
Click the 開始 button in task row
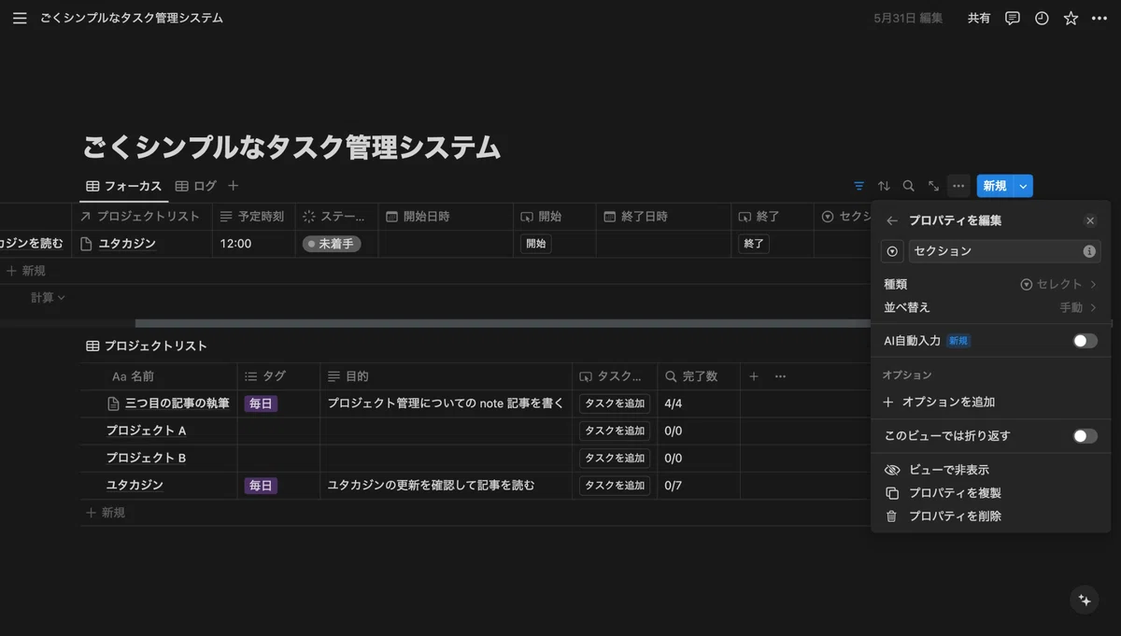pyautogui.click(x=535, y=244)
